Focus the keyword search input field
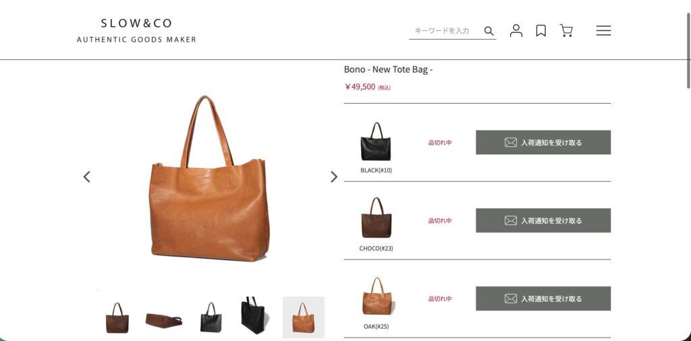691x341 pixels. (x=445, y=31)
